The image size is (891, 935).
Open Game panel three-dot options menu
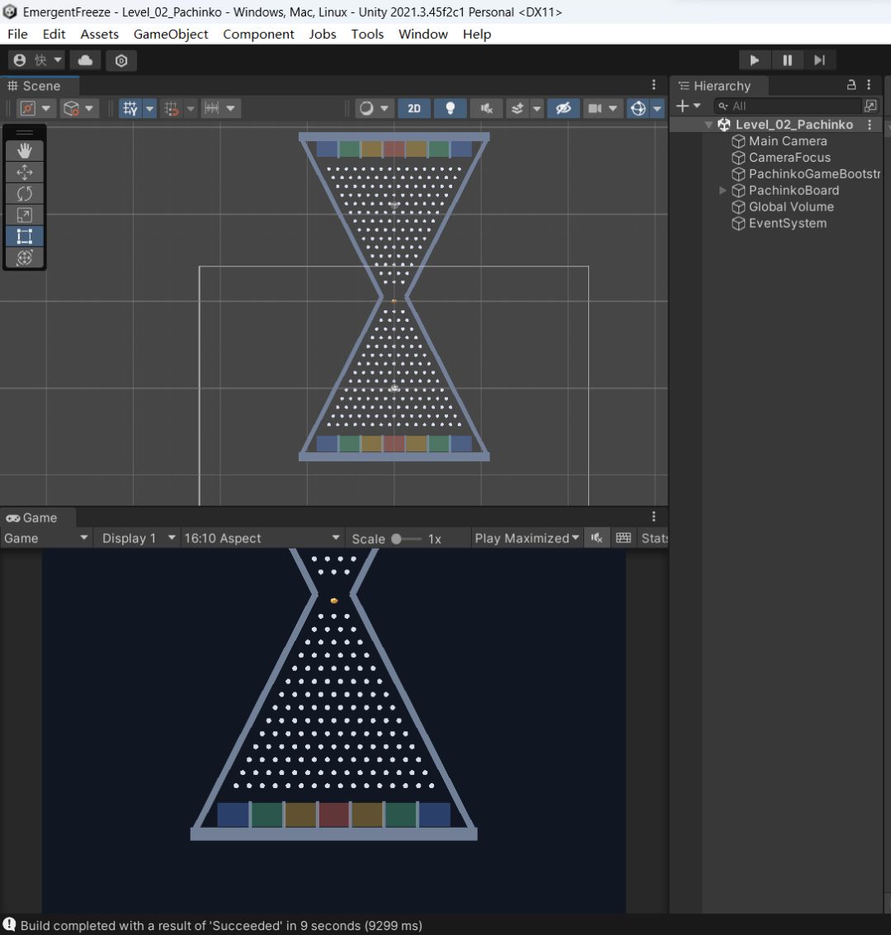pos(653,517)
